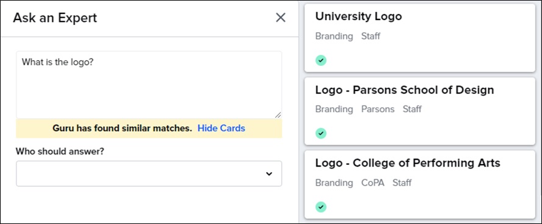Click verified checkmark on College of Performing Arts card
Viewport: 542px width, 224px height.
(x=321, y=207)
